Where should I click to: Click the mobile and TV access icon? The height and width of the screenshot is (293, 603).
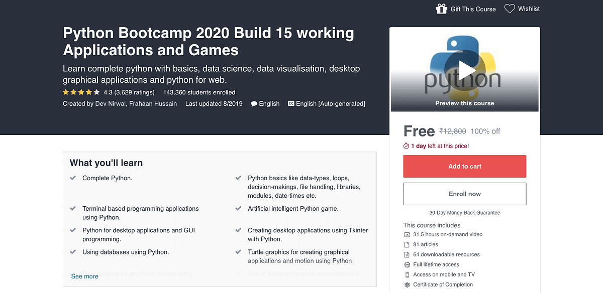click(407, 274)
